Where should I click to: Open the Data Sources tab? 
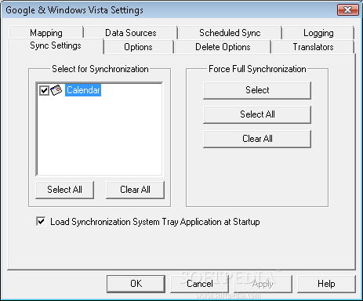tap(131, 33)
